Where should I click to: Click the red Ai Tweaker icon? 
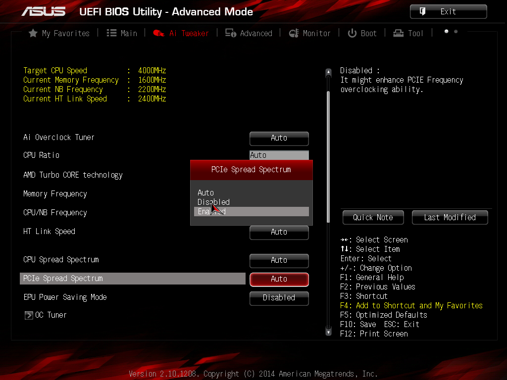(158, 33)
